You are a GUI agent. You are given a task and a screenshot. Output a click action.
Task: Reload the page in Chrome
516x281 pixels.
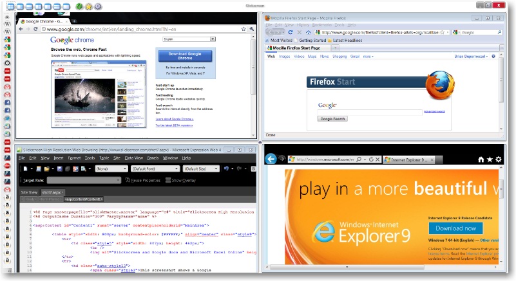pyautogui.click(x=35, y=29)
